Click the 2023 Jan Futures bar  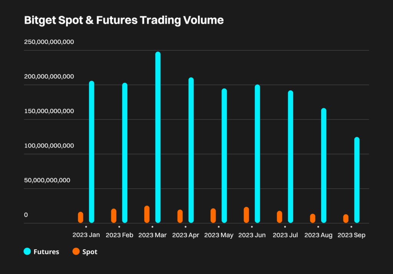click(91, 152)
